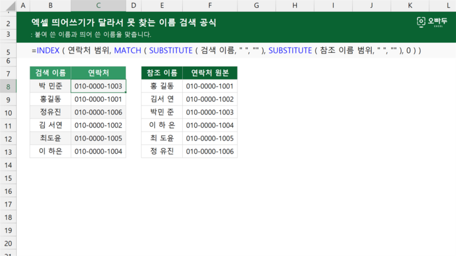Click the 검색 이름 table header
456x256 pixels.
coord(50,73)
